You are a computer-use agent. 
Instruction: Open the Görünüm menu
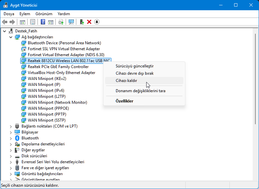[x=44, y=14]
